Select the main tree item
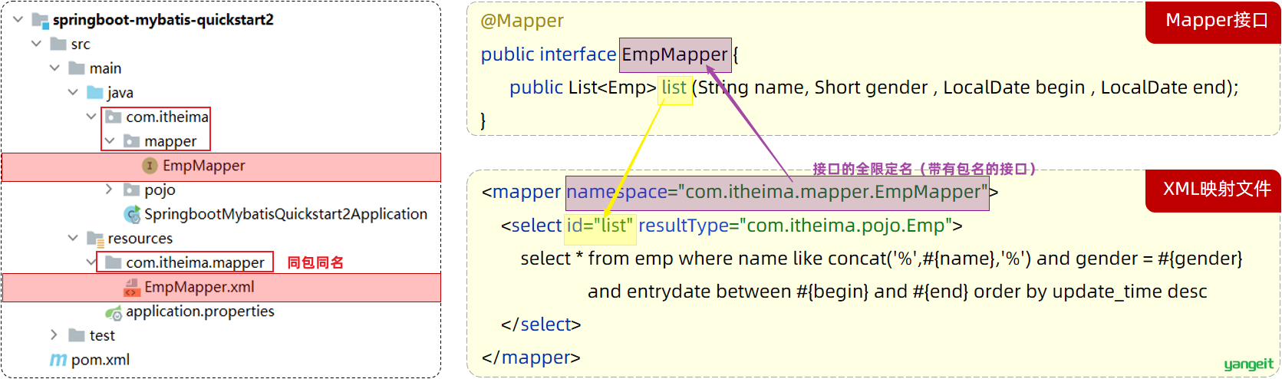 [105, 68]
